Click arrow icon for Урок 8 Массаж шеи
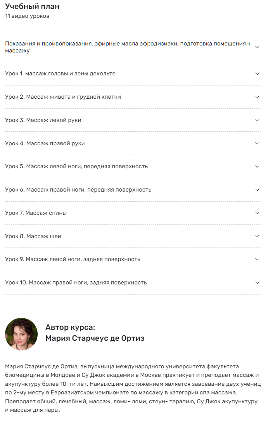The width and height of the screenshot is (268, 434). point(257,236)
